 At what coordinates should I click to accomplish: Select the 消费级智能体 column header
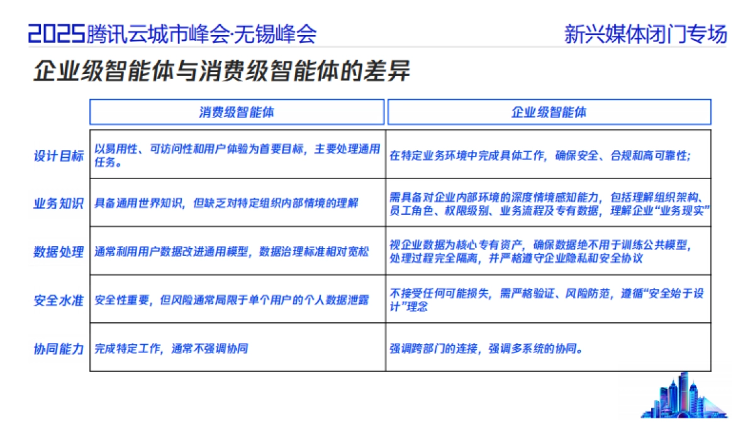(238, 112)
